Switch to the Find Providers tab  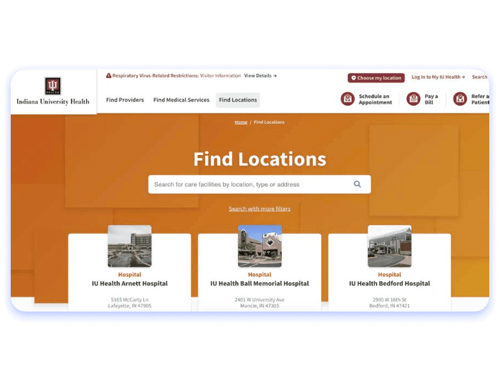click(x=125, y=100)
